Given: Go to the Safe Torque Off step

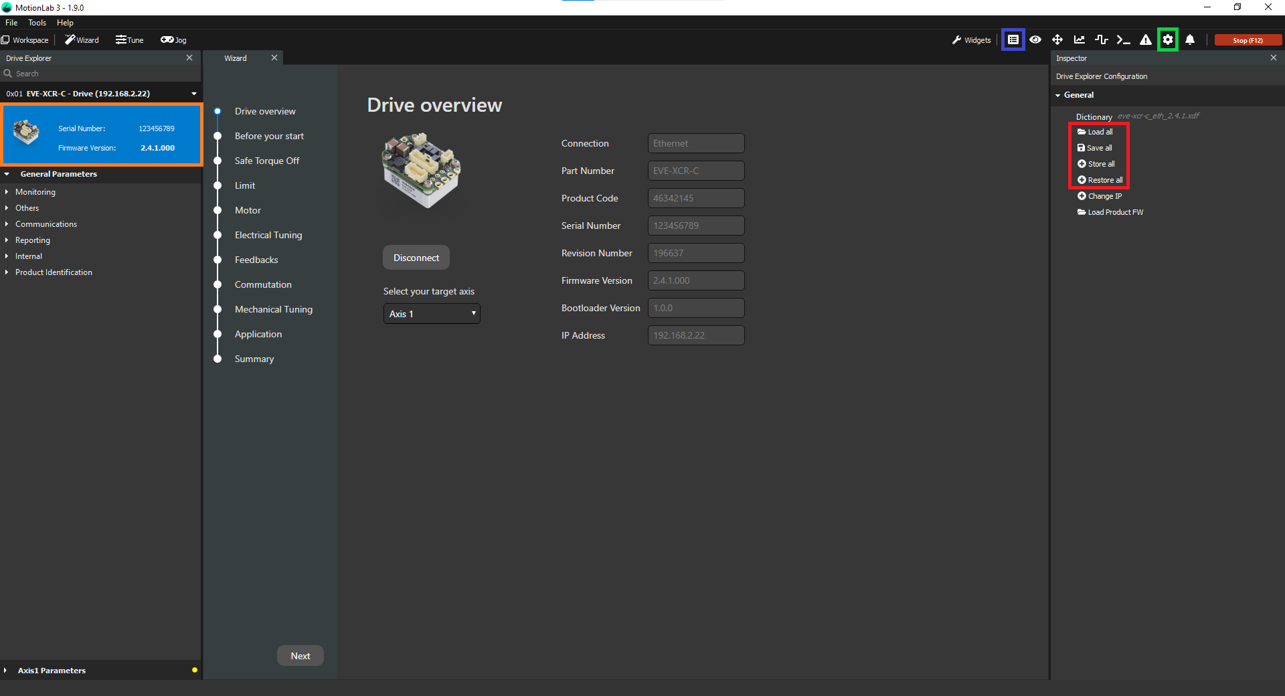Looking at the screenshot, I should (267, 161).
